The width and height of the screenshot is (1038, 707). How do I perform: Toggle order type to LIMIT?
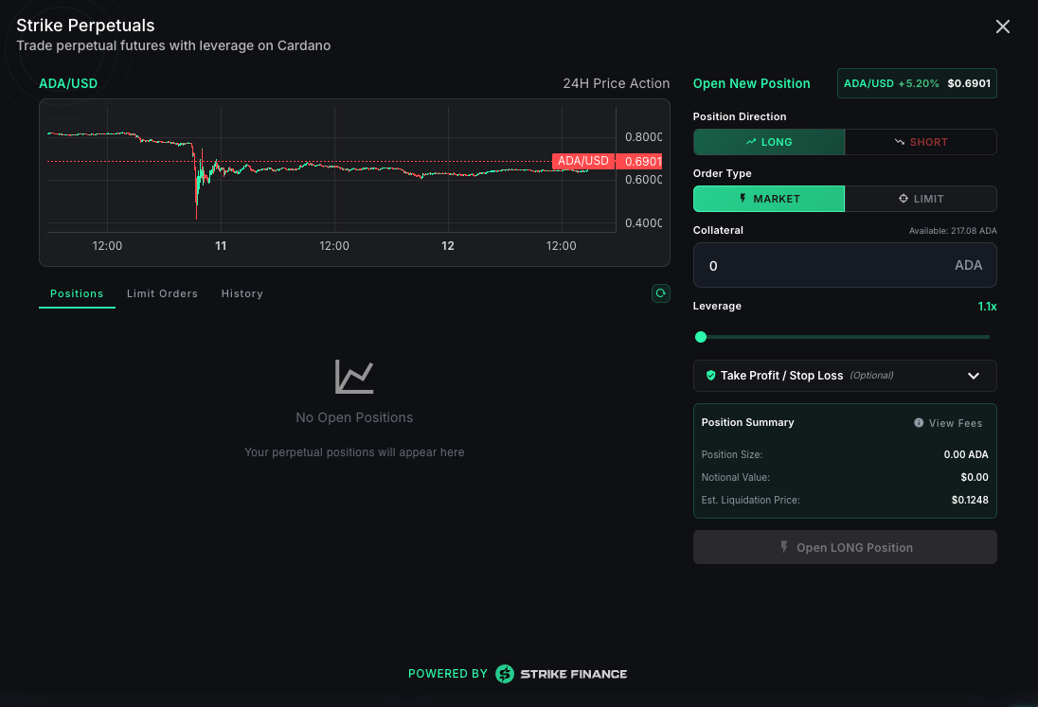(x=921, y=198)
